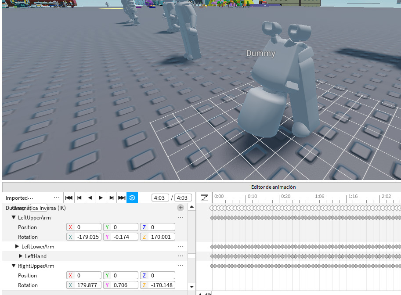This screenshot has width=401, height=295.
Task: Open the Imported animation ellipsis menu
Action: pyautogui.click(x=56, y=197)
